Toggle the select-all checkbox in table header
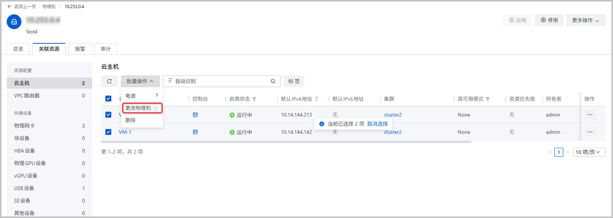The height and width of the screenshot is (218, 613). (x=108, y=99)
